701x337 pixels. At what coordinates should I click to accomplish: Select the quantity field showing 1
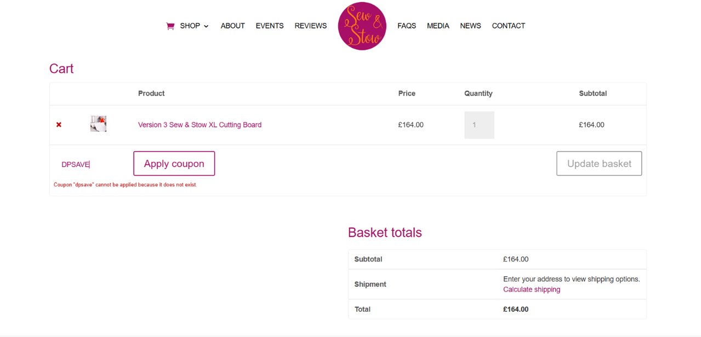click(x=479, y=125)
